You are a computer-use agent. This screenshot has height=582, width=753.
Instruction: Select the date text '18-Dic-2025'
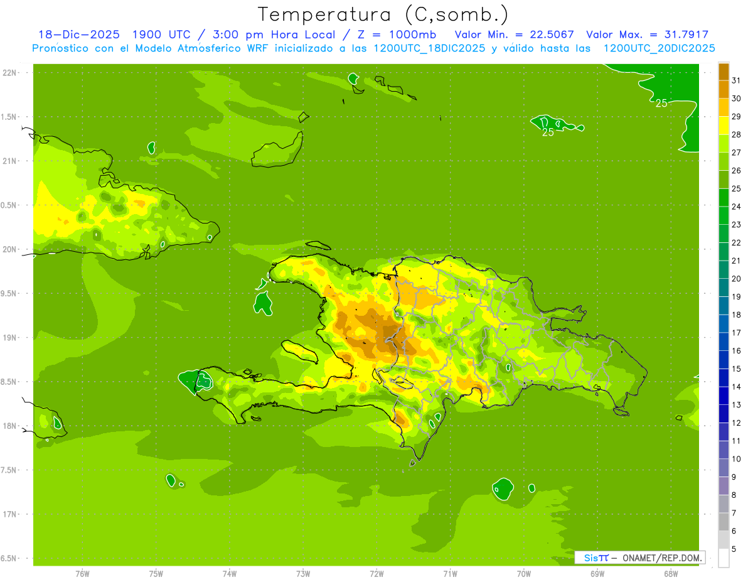78,35
